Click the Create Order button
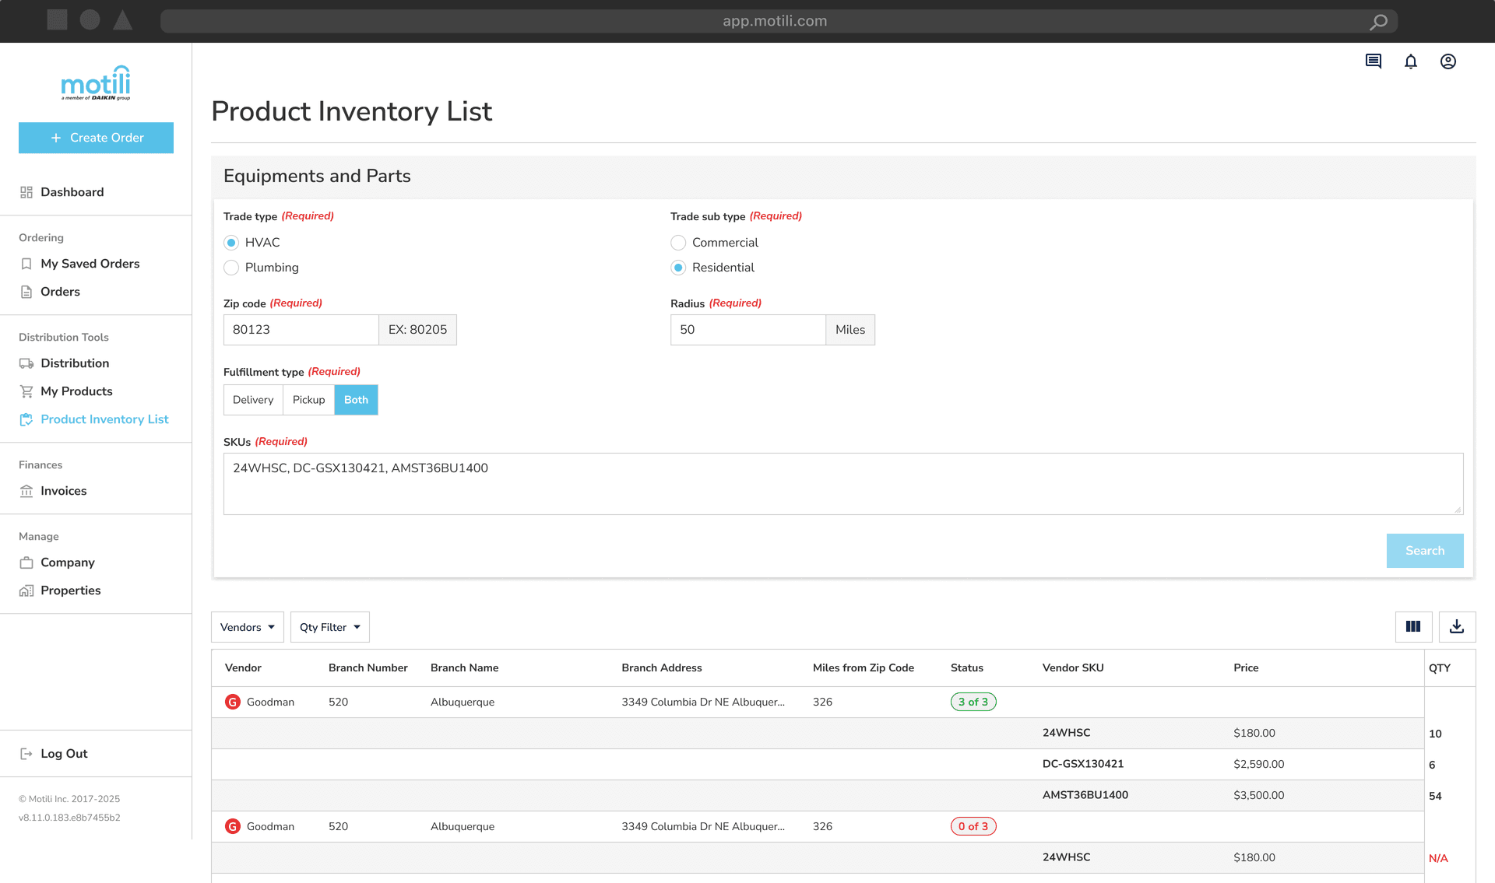 pos(96,138)
